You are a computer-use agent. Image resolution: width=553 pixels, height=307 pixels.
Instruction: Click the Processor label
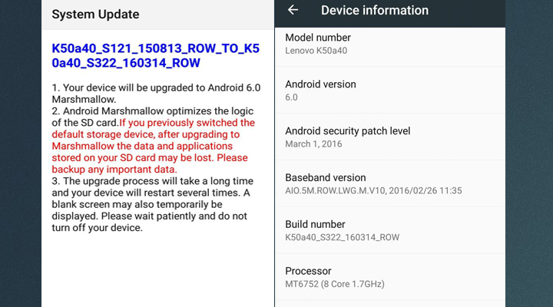coord(308,271)
